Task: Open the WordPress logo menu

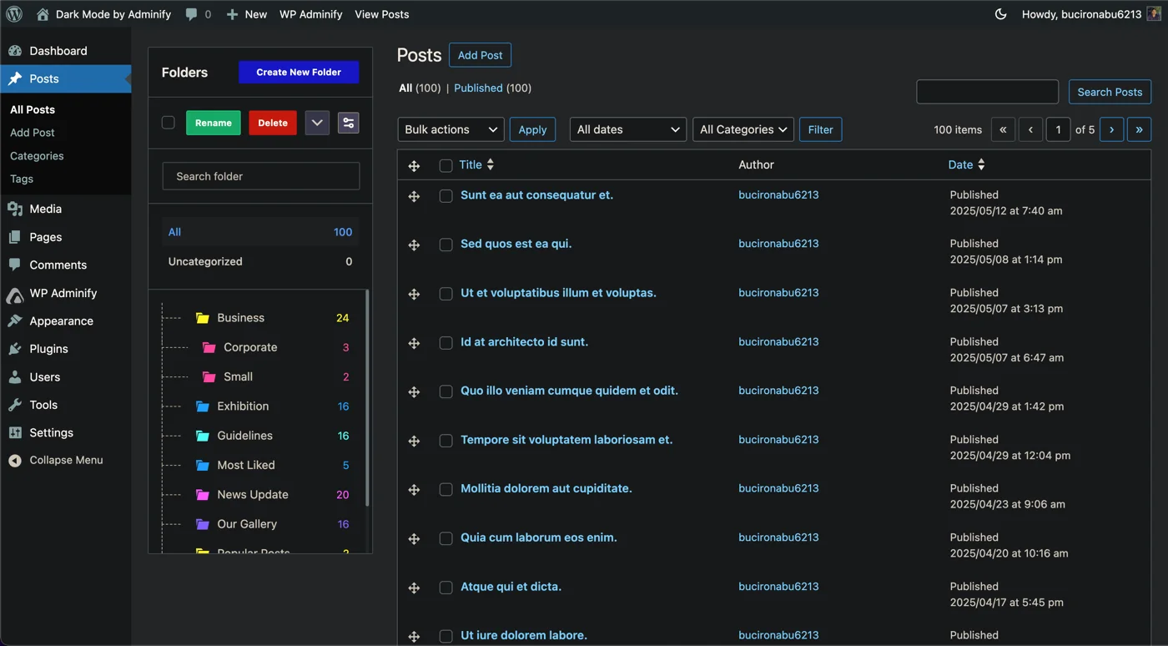Action: 13,14
